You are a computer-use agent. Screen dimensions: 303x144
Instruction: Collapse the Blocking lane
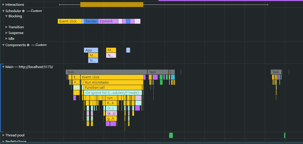pyautogui.click(x=6, y=16)
